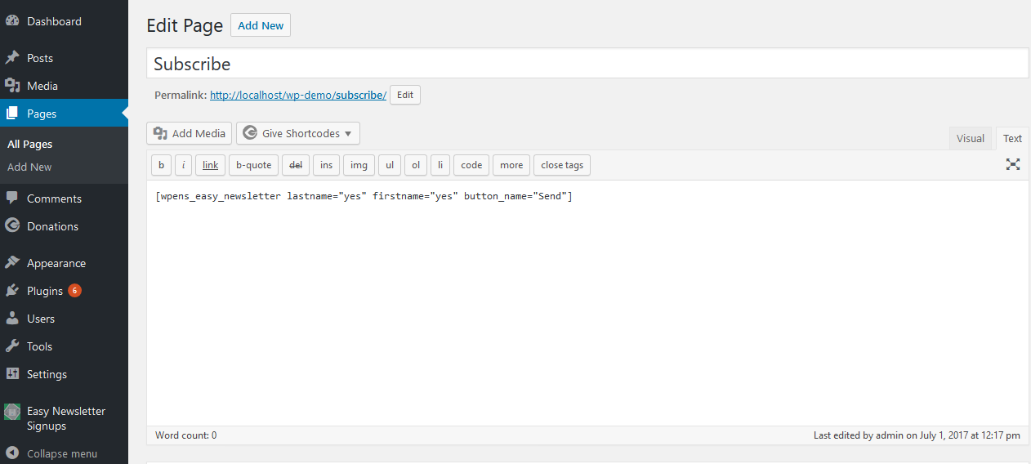Click the 'Last edited by admin' status text
This screenshot has height=464, width=1031.
[x=917, y=435]
